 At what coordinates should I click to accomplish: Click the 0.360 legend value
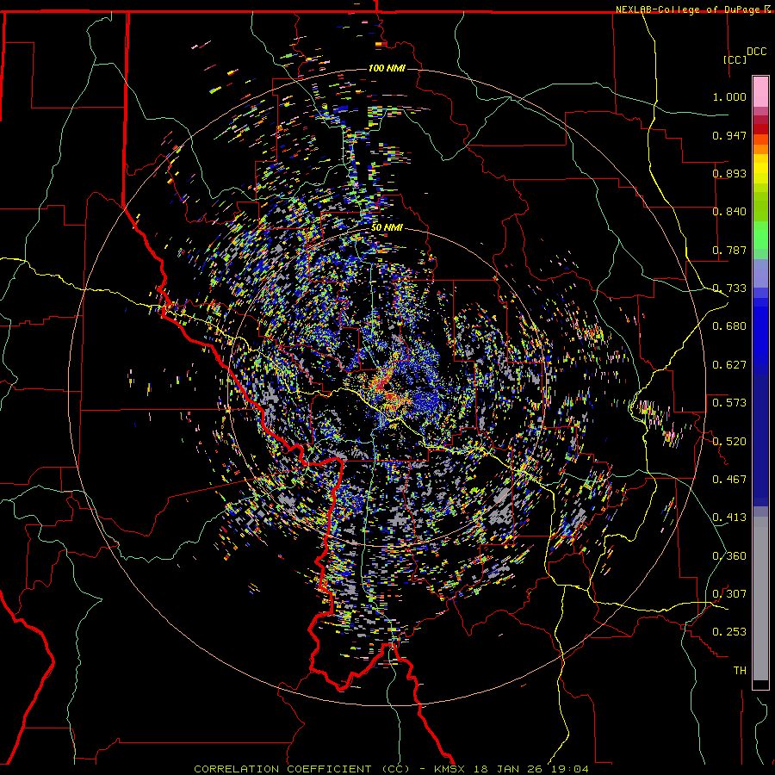coord(729,556)
